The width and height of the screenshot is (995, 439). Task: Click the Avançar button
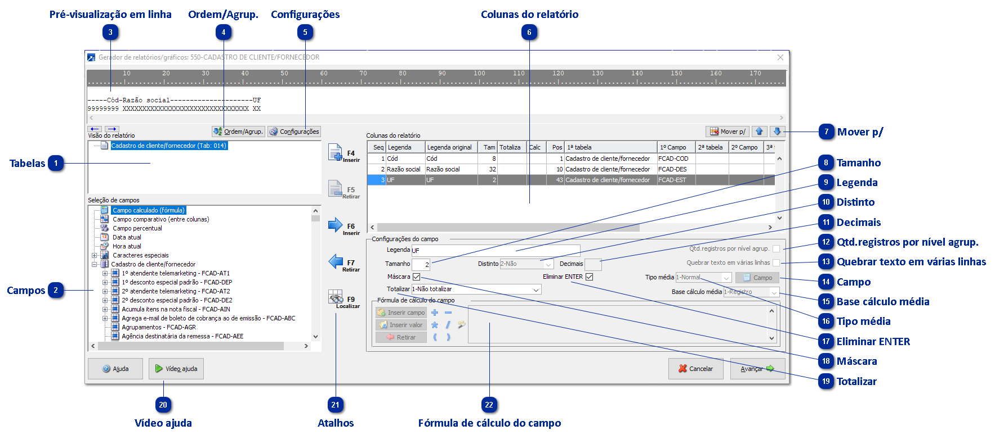(757, 369)
